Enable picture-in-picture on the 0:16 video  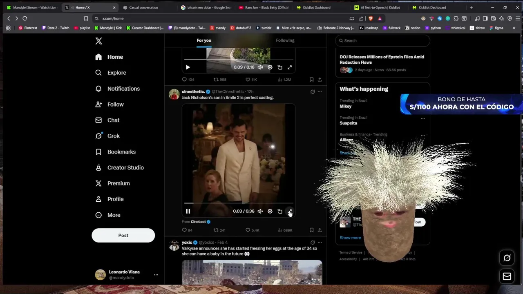(280, 67)
